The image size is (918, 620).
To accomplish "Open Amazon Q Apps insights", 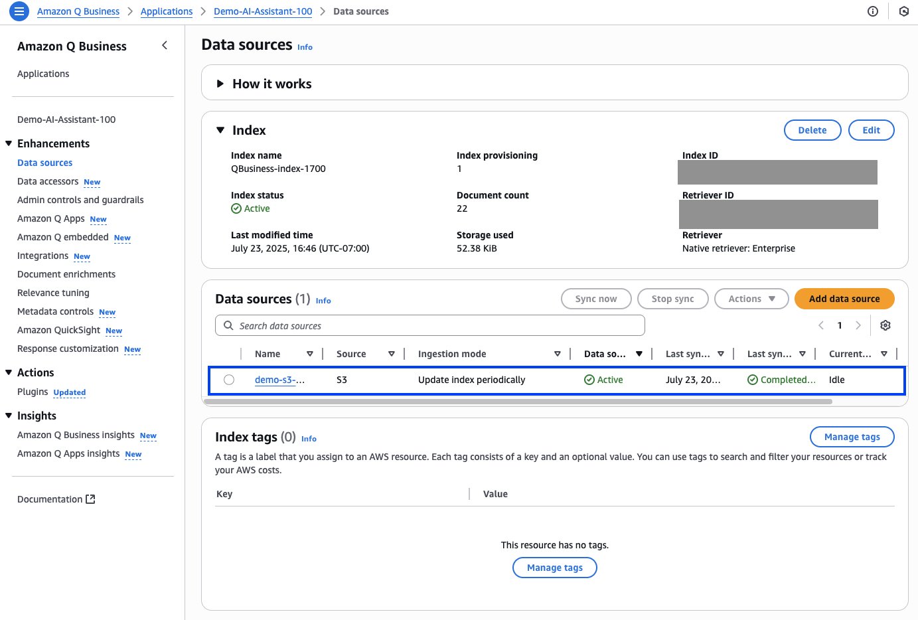I will click(69, 453).
